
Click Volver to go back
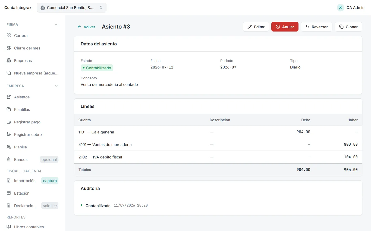click(86, 27)
